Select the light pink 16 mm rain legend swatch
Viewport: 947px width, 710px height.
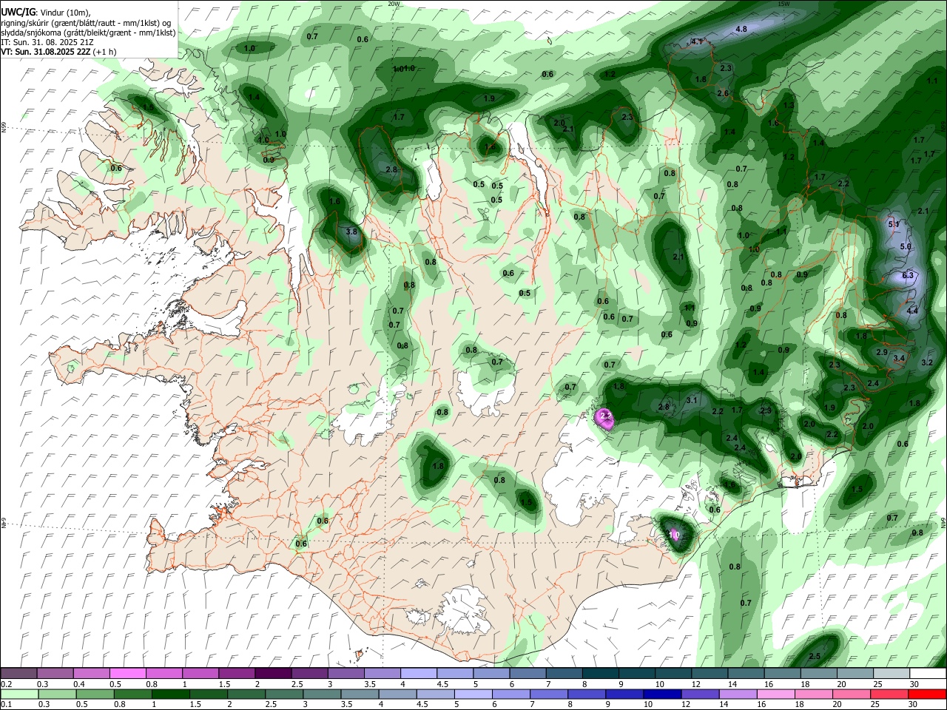(x=775, y=694)
